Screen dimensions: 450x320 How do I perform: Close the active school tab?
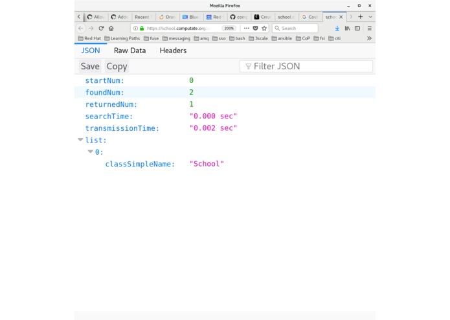pyautogui.click(x=341, y=17)
